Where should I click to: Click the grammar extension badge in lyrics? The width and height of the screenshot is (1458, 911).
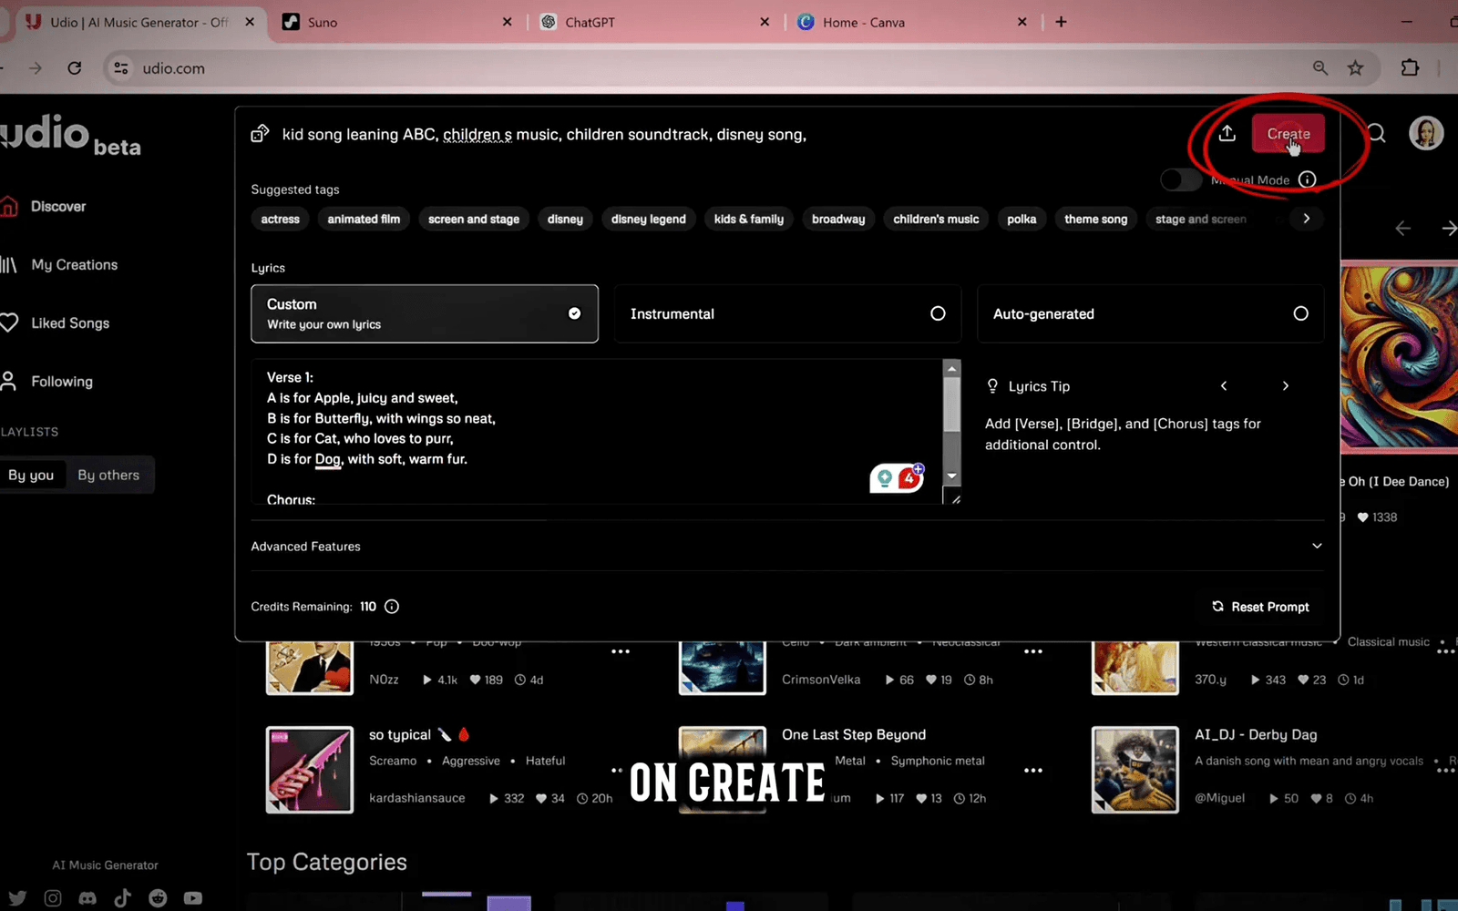tap(898, 477)
